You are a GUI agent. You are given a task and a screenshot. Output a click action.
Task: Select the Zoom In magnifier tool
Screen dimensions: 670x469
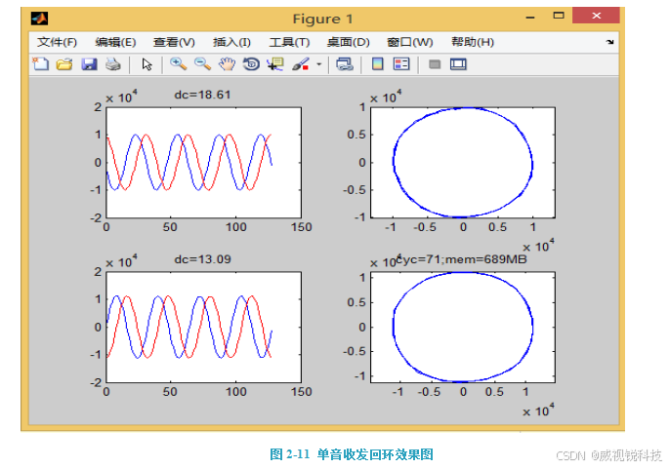point(178,64)
